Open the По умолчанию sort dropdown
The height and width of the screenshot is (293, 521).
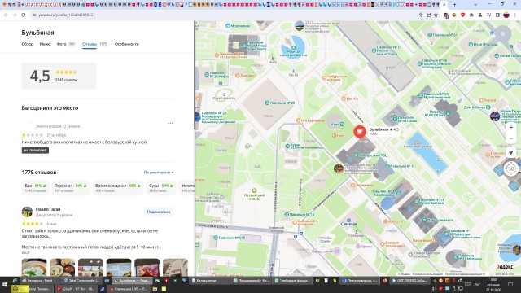(159, 173)
